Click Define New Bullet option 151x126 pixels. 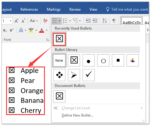[x=77, y=115]
